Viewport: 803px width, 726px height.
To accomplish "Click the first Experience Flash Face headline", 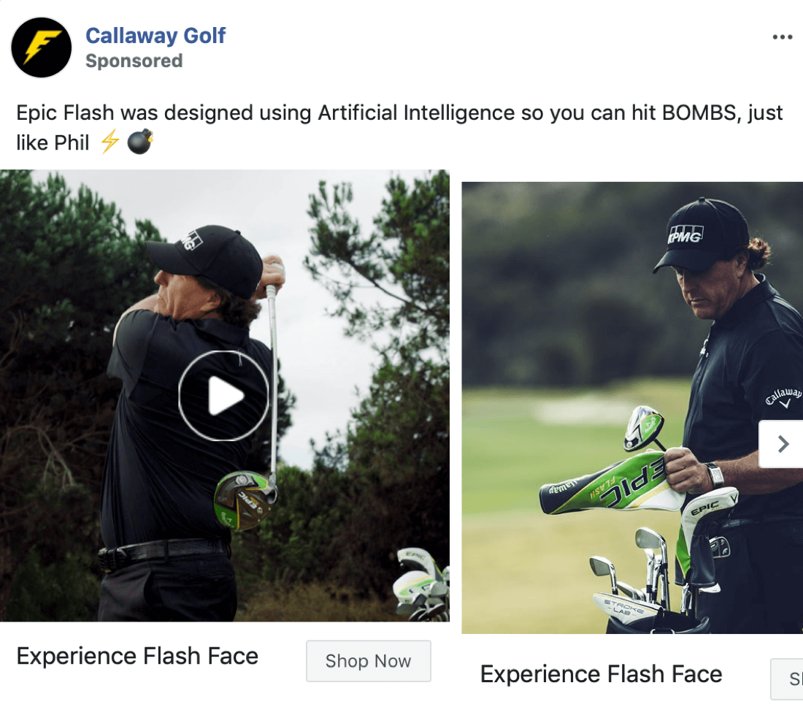I will pyautogui.click(x=138, y=656).
